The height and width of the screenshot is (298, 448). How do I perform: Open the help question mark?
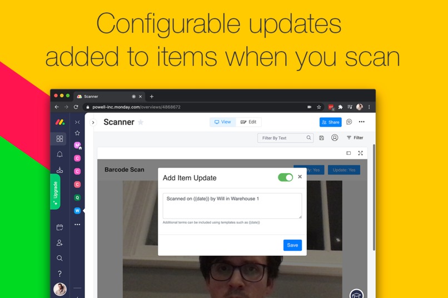tap(59, 274)
